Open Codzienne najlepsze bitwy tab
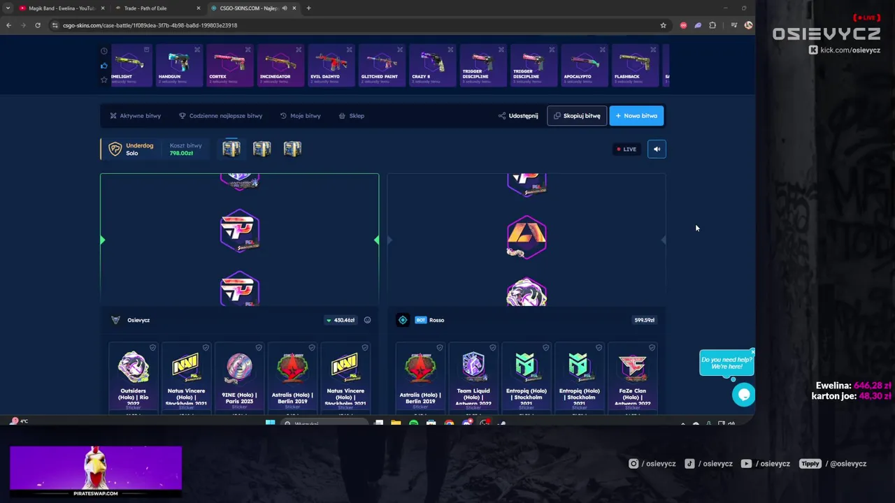This screenshot has width=895, height=503. (x=220, y=116)
